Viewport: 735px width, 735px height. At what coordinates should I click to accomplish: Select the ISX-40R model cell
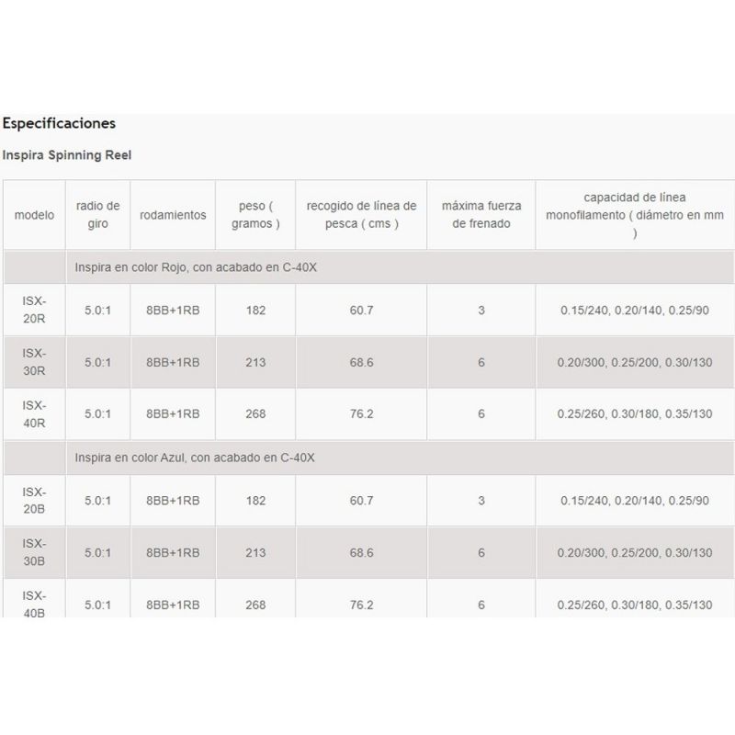pyautogui.click(x=34, y=413)
